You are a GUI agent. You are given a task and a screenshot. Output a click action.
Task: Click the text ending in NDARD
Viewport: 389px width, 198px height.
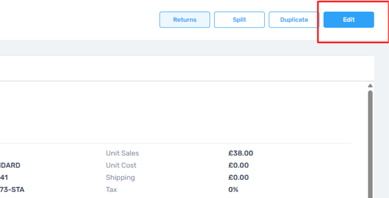pos(10,165)
